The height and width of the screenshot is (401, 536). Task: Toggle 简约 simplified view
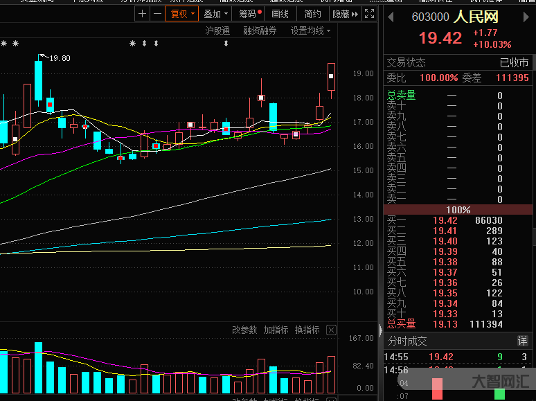click(313, 14)
